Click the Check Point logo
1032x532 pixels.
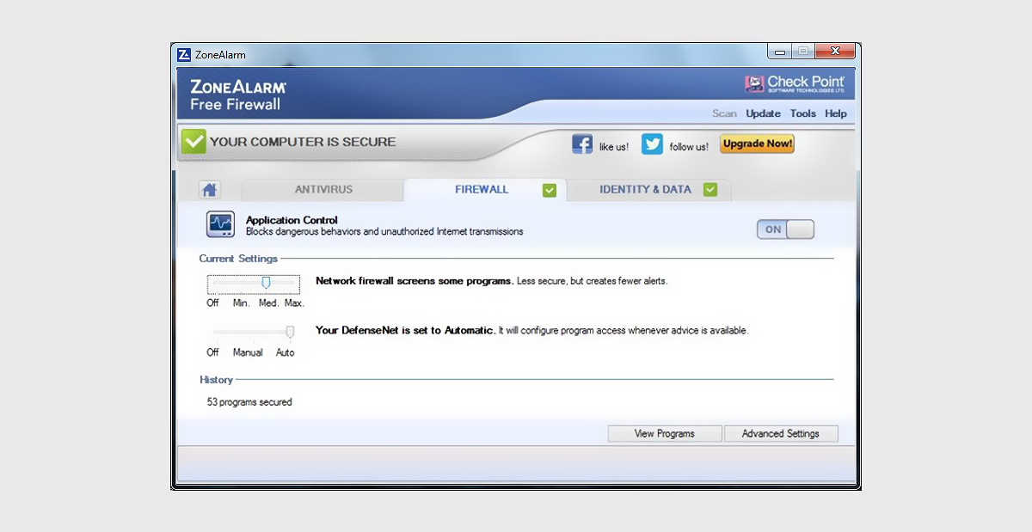coord(795,83)
